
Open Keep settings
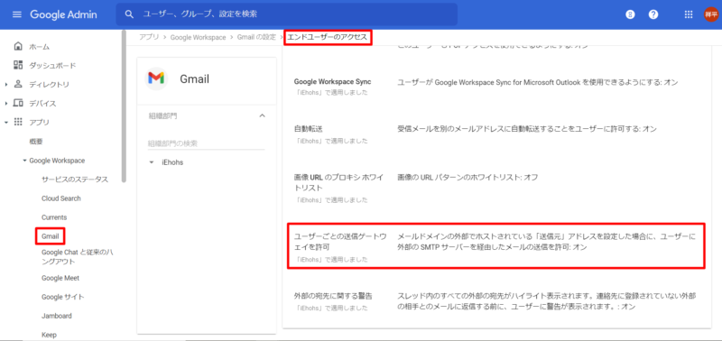click(49, 335)
